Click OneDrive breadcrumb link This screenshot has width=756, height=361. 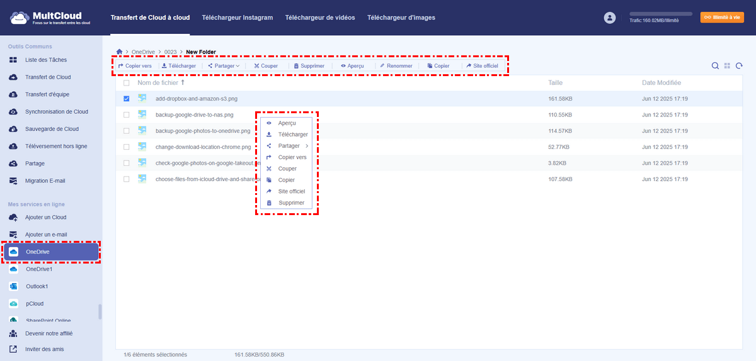[144, 52]
